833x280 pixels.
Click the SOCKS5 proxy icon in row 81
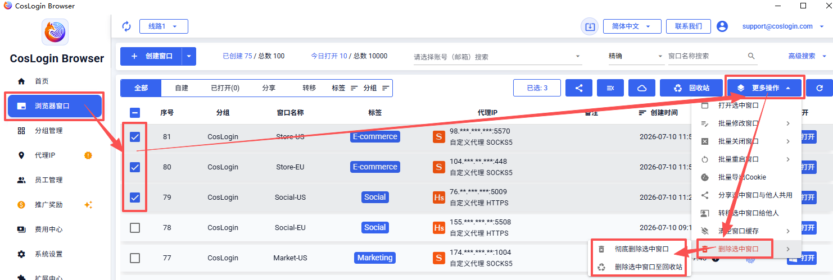438,136
